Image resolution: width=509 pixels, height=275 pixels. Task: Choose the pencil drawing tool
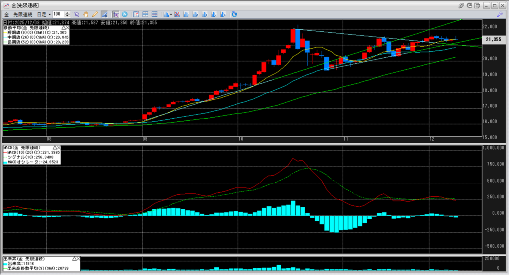click(x=95, y=14)
